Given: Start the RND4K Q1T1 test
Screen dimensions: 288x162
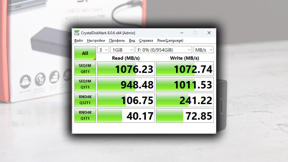Looking at the screenshot, I should (85, 115).
